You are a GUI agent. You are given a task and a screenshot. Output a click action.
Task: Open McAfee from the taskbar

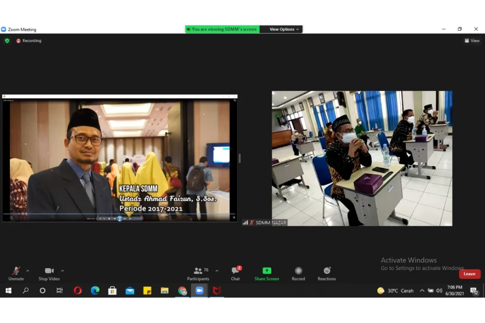pos(217,291)
